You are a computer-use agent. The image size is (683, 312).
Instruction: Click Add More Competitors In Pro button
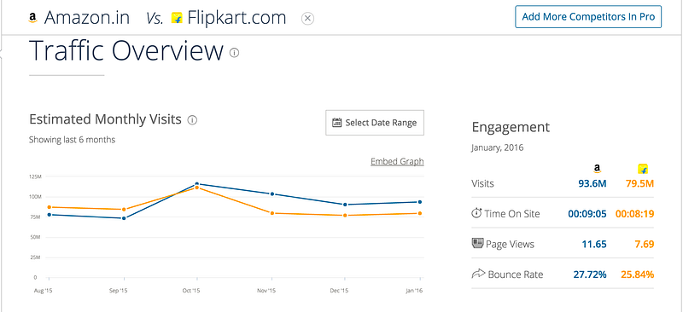[x=588, y=17]
